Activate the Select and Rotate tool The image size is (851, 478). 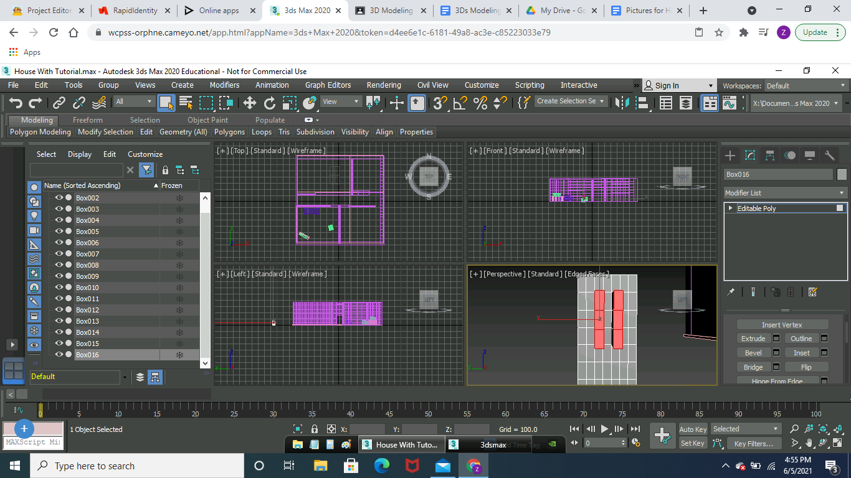point(270,103)
